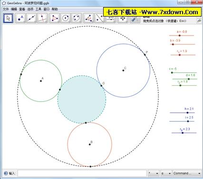Screen dimensions: 203x179
Task: Click in the 输入 input field
Action: [82, 173]
